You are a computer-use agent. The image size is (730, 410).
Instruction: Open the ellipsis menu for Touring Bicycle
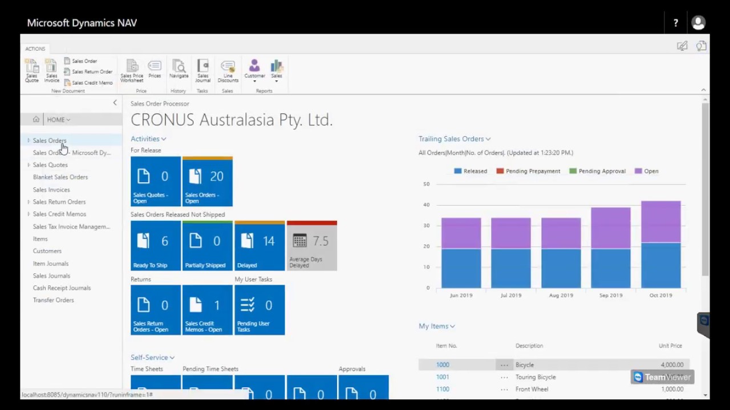[504, 377]
